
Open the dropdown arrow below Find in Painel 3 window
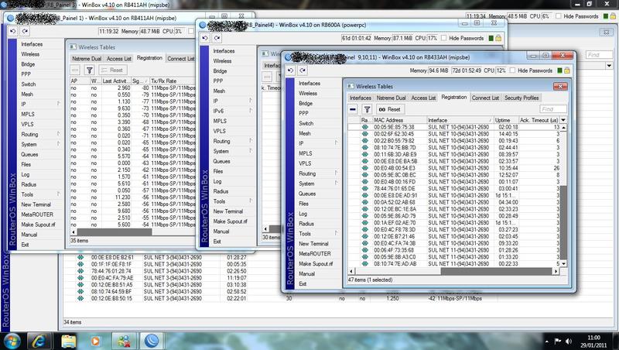tap(609, 66)
